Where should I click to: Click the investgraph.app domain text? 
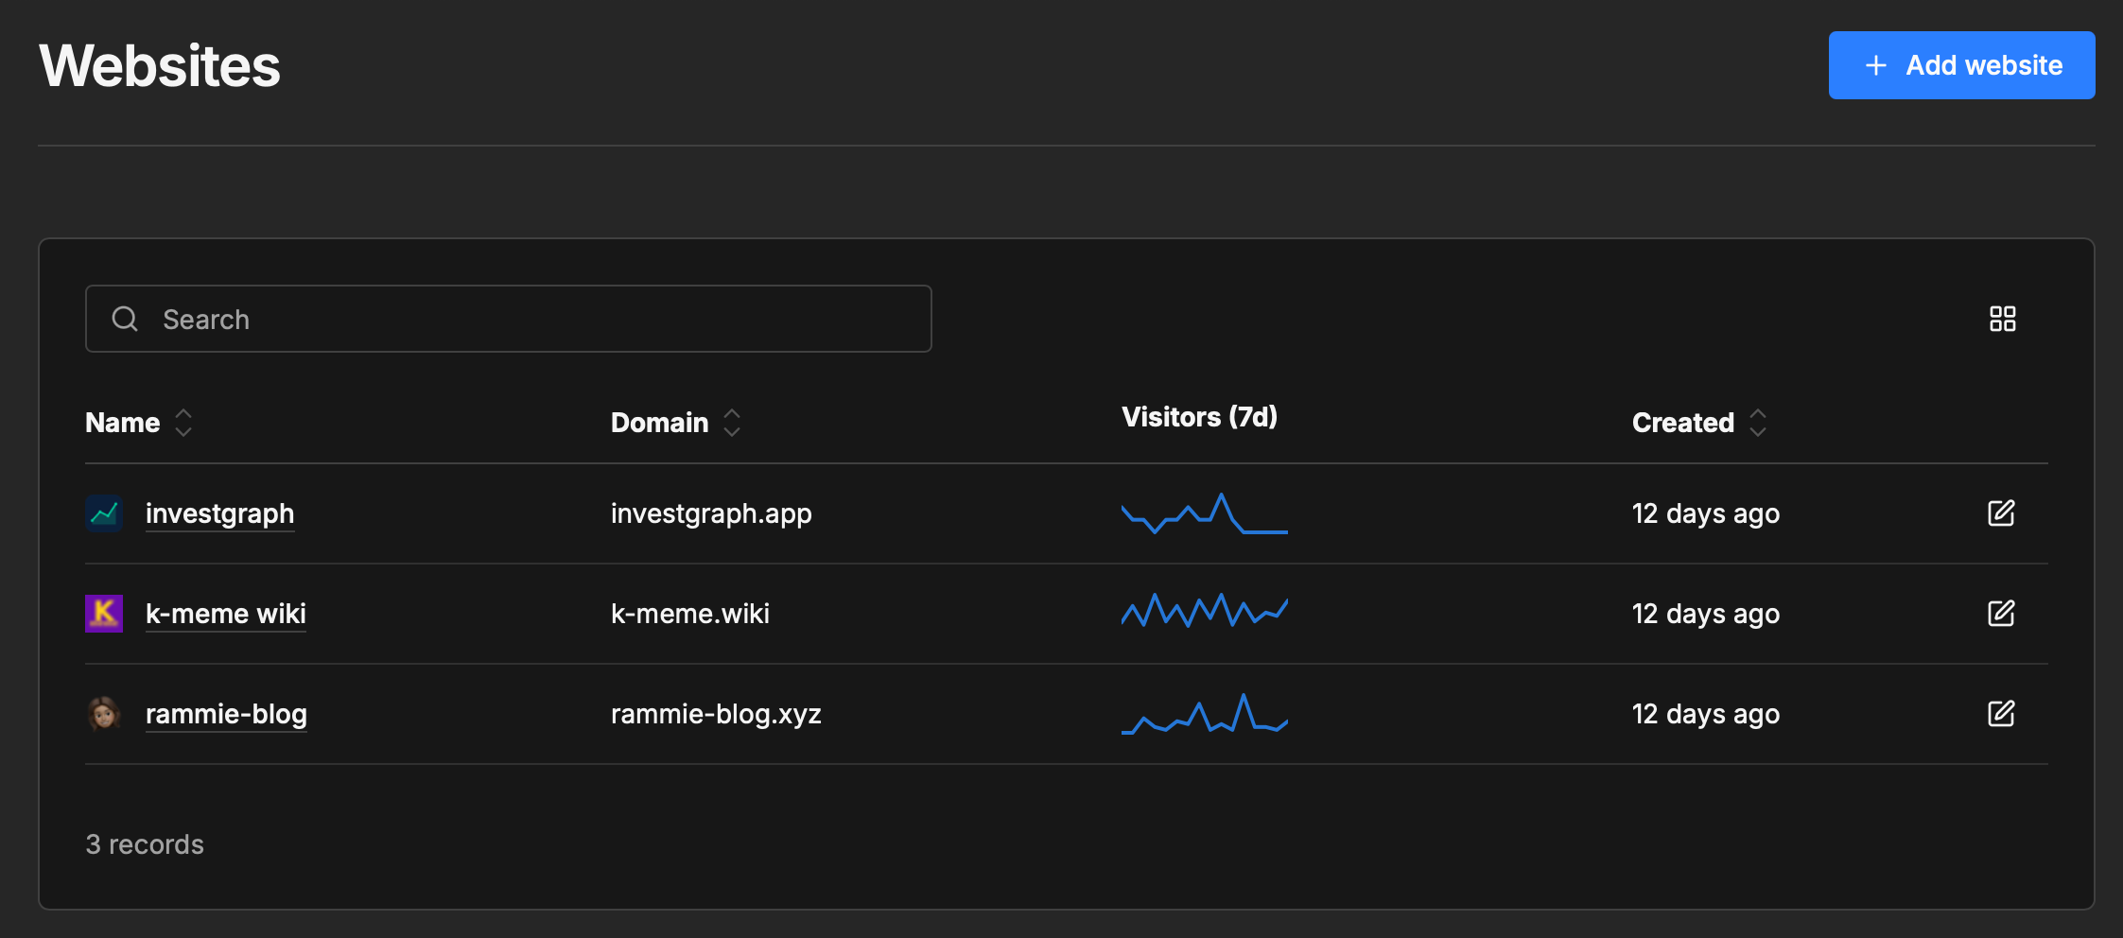(x=711, y=513)
